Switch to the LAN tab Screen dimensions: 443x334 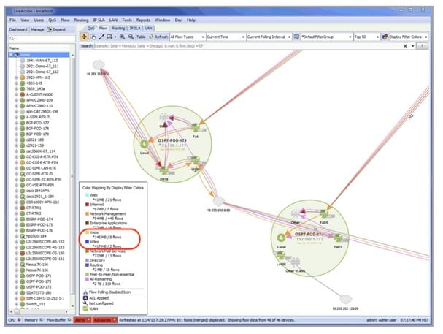149,29
